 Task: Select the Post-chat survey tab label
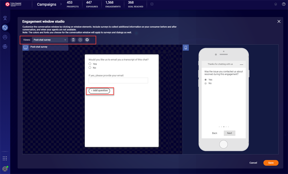coord(39,47)
